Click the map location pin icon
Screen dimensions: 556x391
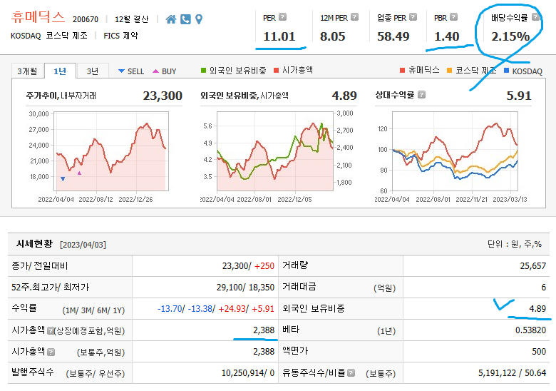(199, 19)
